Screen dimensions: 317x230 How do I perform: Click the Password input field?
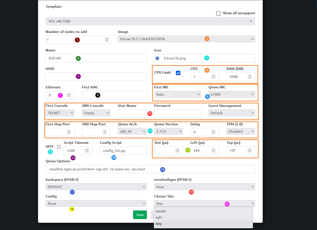[177, 114]
